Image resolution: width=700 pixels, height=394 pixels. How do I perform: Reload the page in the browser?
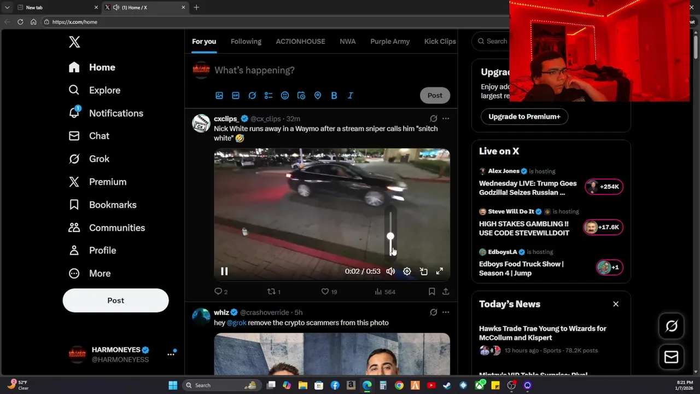(20, 22)
